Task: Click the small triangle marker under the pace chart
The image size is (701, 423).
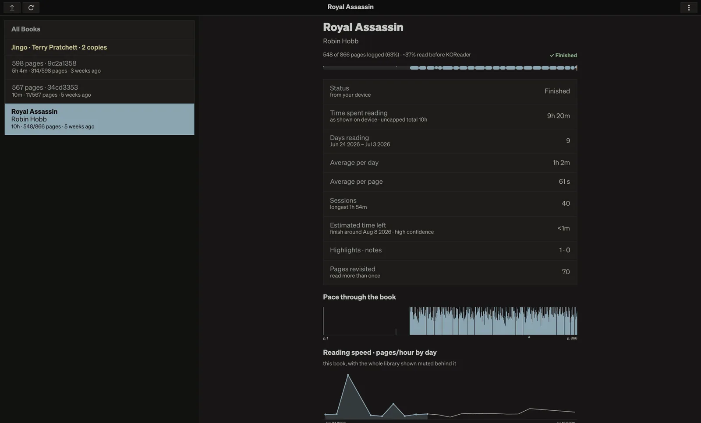Action: tap(529, 337)
